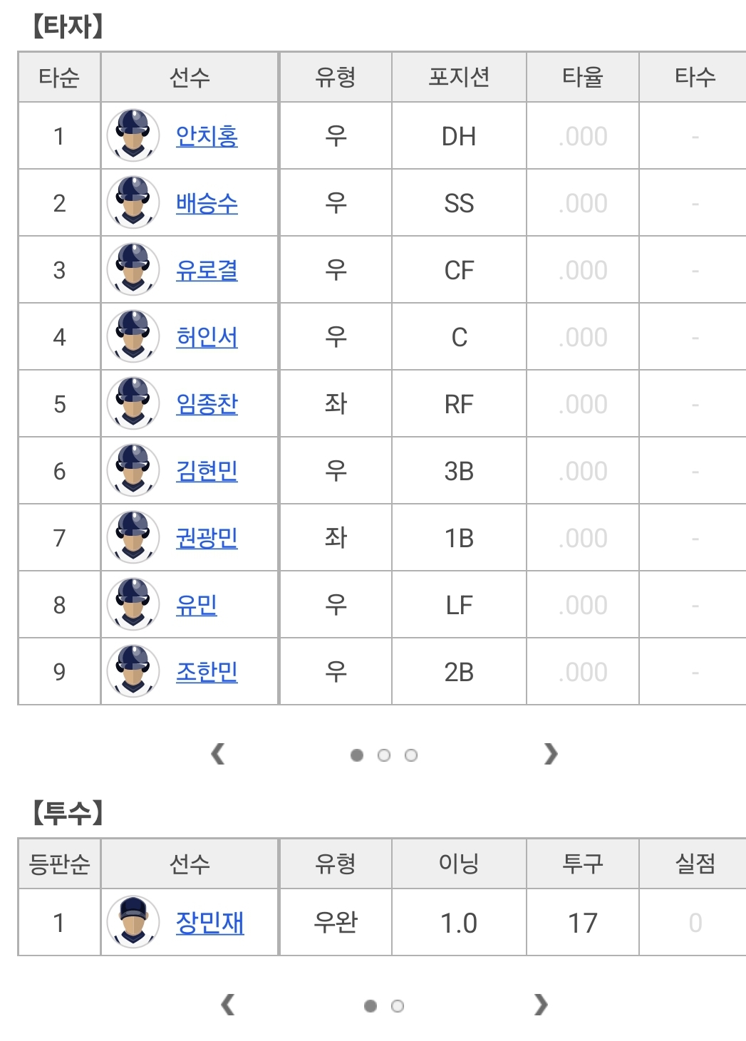Click 안치홍's batter avatar icon
The width and height of the screenshot is (746, 1041).
pyautogui.click(x=133, y=135)
